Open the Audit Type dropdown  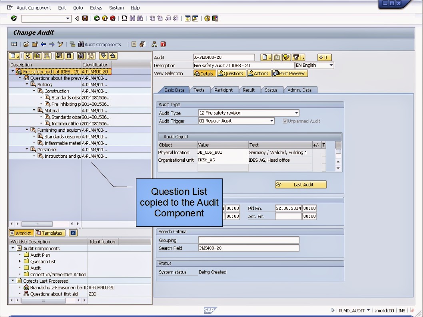pos(296,113)
